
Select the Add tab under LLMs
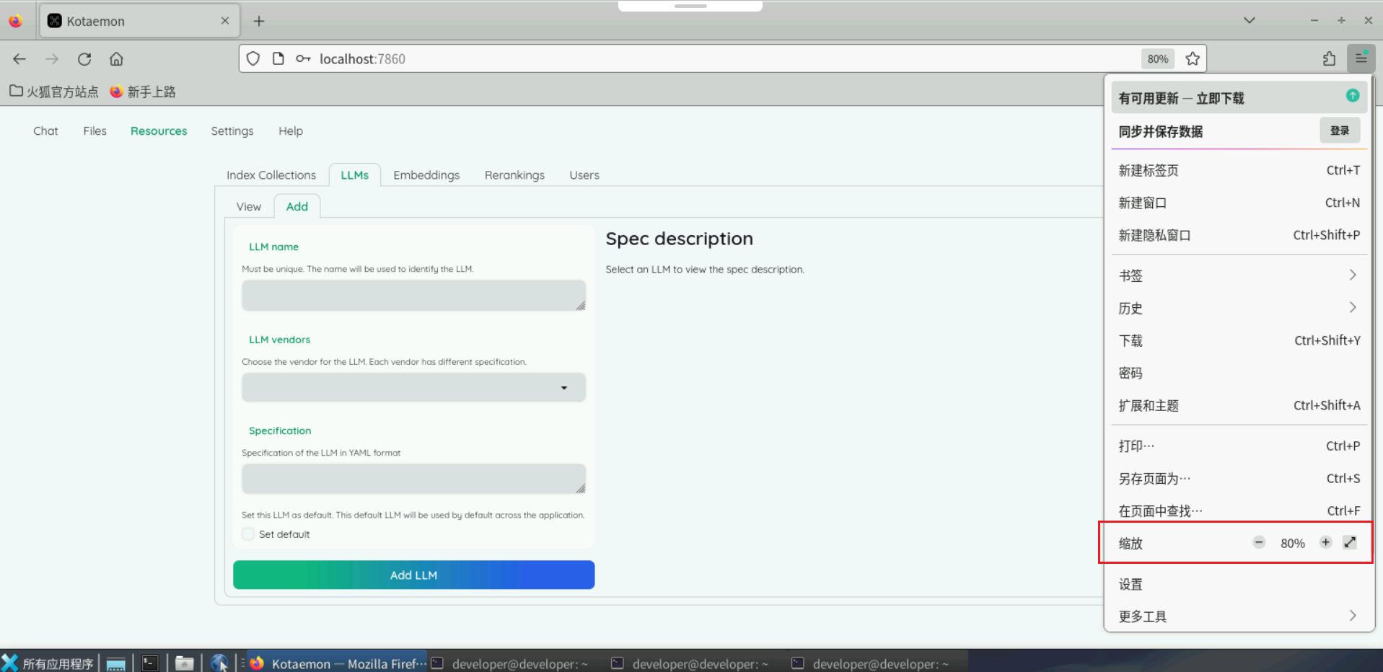(297, 207)
